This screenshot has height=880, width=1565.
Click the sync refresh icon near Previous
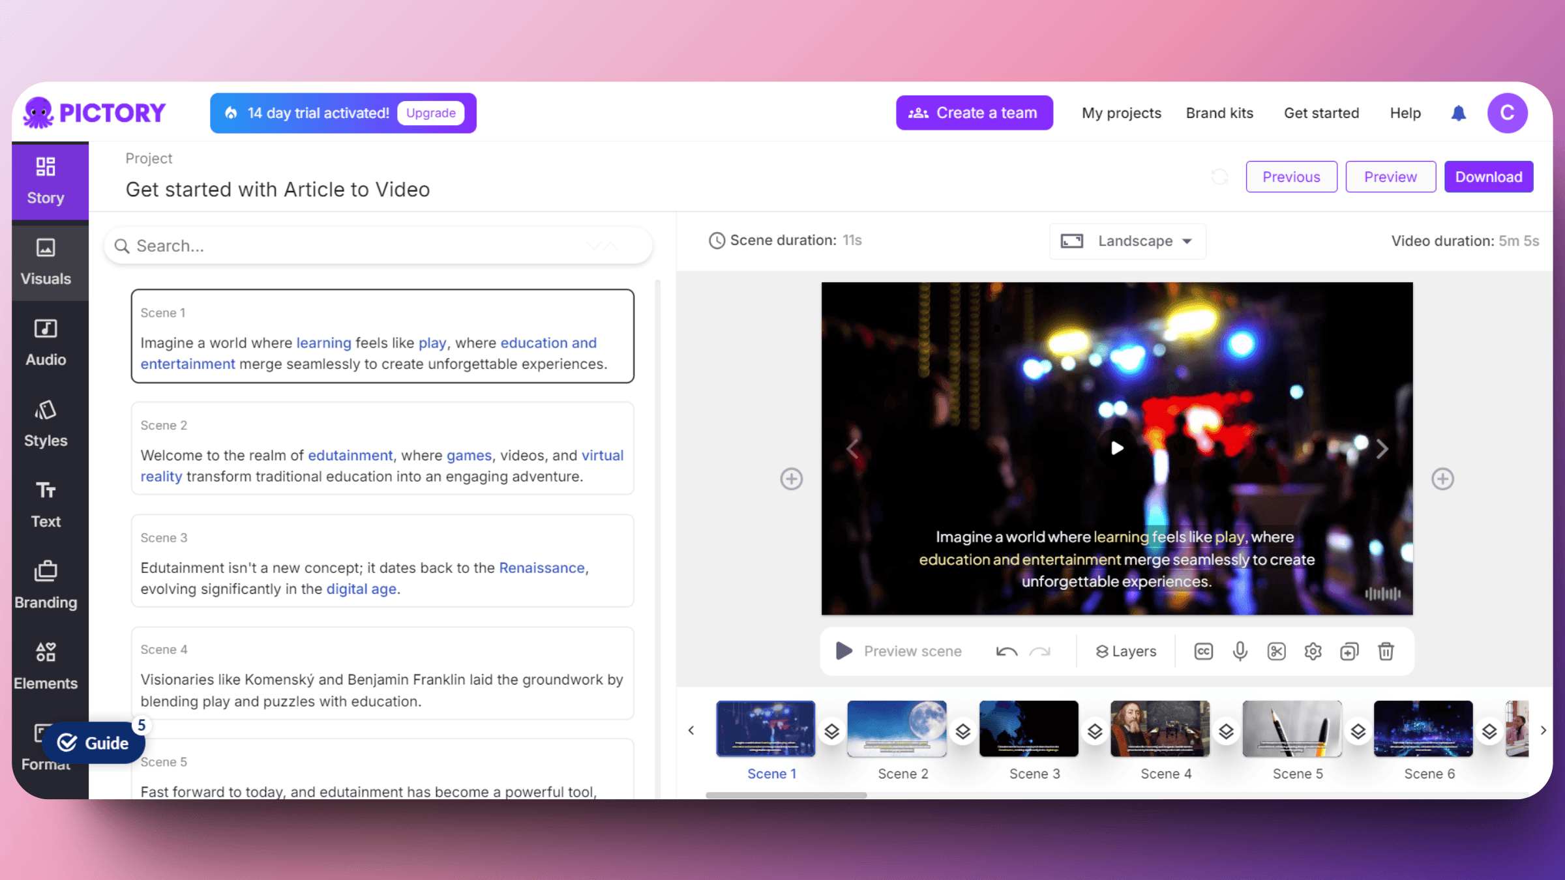click(x=1219, y=177)
